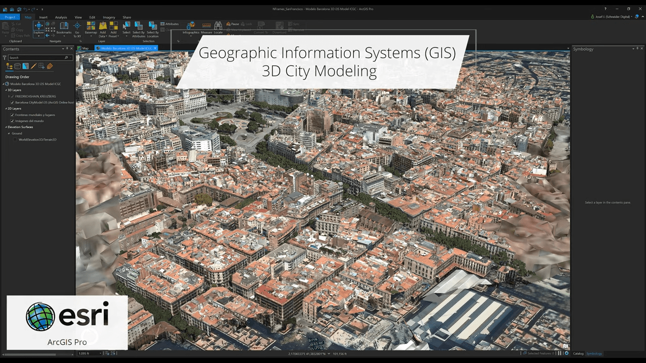This screenshot has width=646, height=363.
Task: Toggle the FRIEDRICHSHAIN_KREUZBERG layer checkbox
Action: pos(12,96)
